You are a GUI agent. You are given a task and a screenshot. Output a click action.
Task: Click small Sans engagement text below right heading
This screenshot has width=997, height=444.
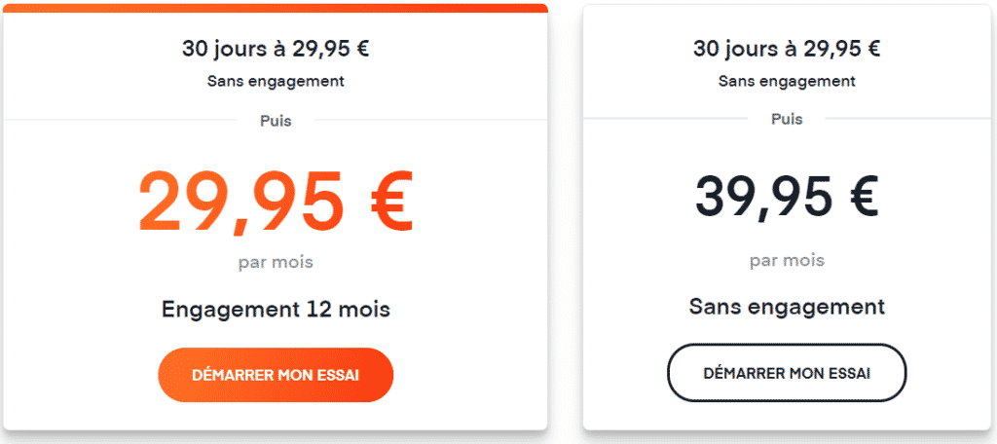[787, 82]
